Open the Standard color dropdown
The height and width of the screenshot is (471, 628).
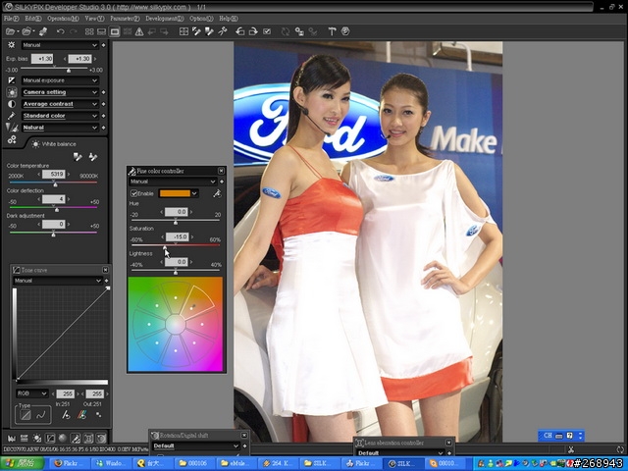60,116
